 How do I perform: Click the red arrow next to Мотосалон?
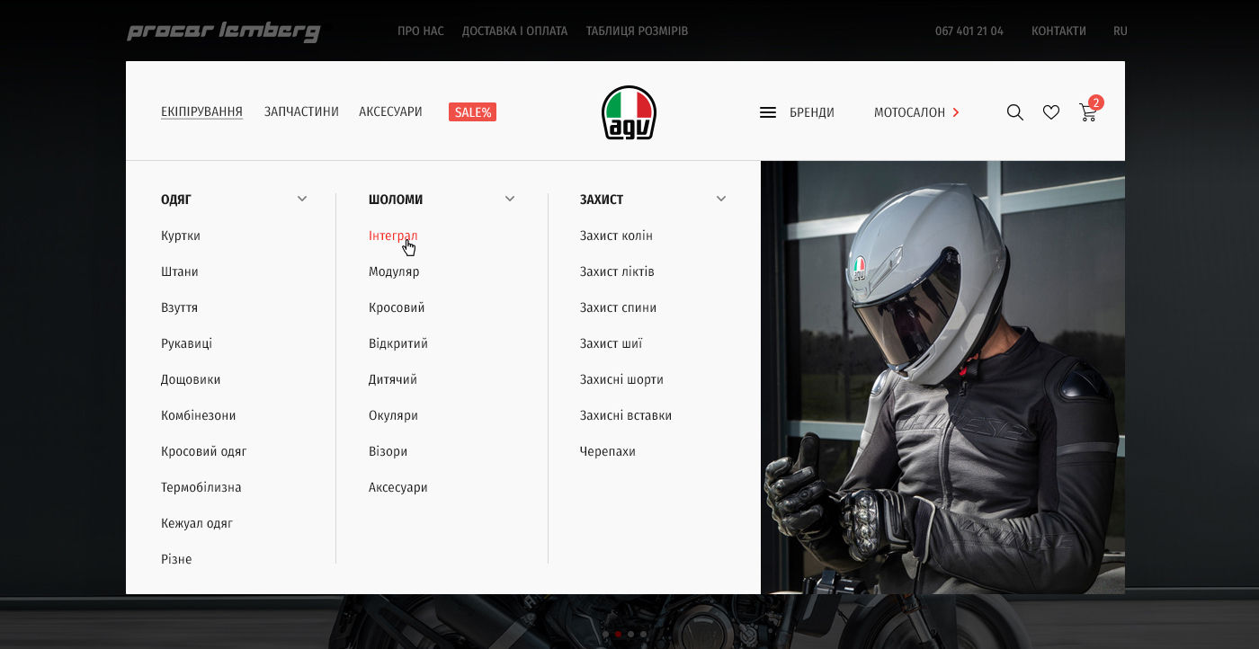[956, 112]
